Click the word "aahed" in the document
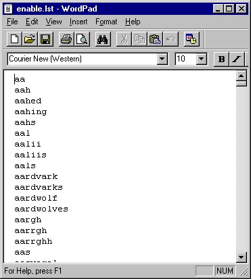This screenshot has height=279, width=251. 28,101
